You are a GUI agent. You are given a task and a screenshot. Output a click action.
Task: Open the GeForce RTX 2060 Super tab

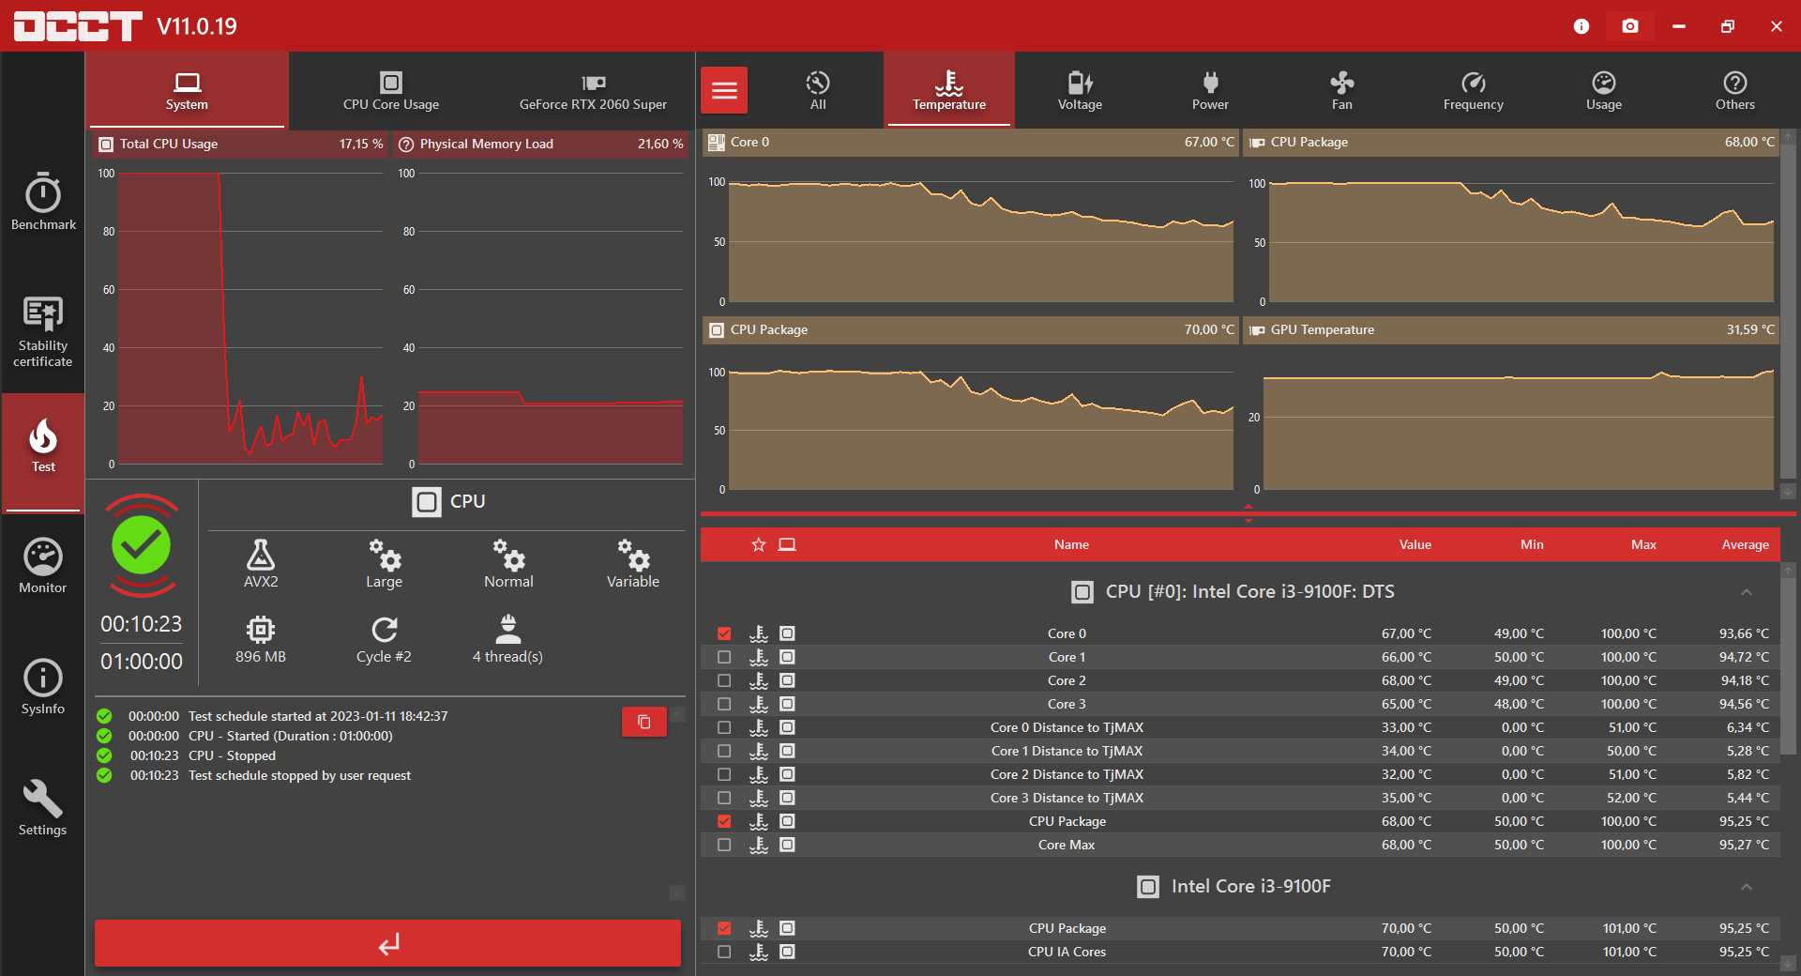(x=593, y=90)
